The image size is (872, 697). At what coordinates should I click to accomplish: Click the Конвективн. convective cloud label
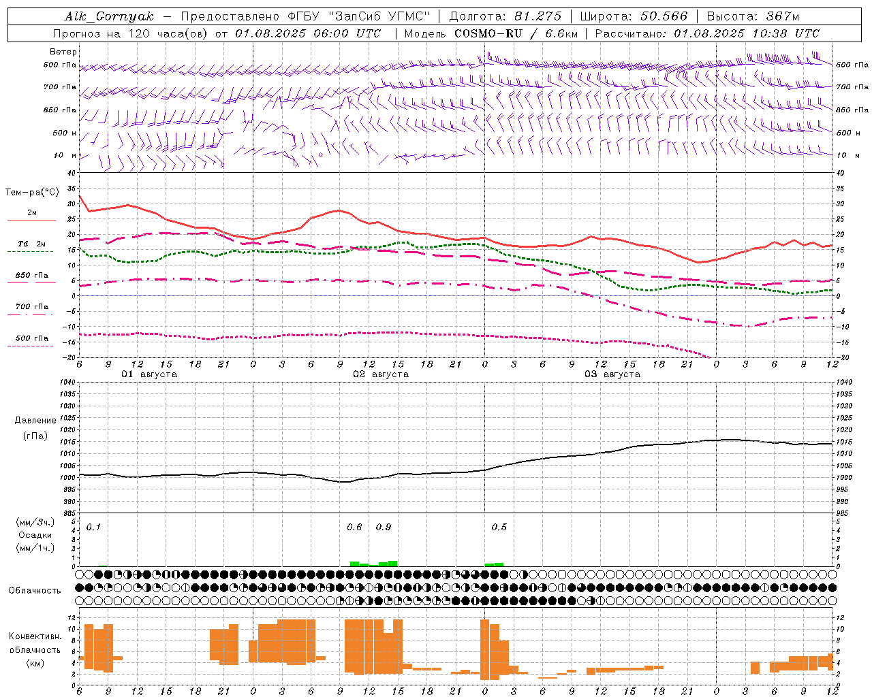(x=35, y=636)
